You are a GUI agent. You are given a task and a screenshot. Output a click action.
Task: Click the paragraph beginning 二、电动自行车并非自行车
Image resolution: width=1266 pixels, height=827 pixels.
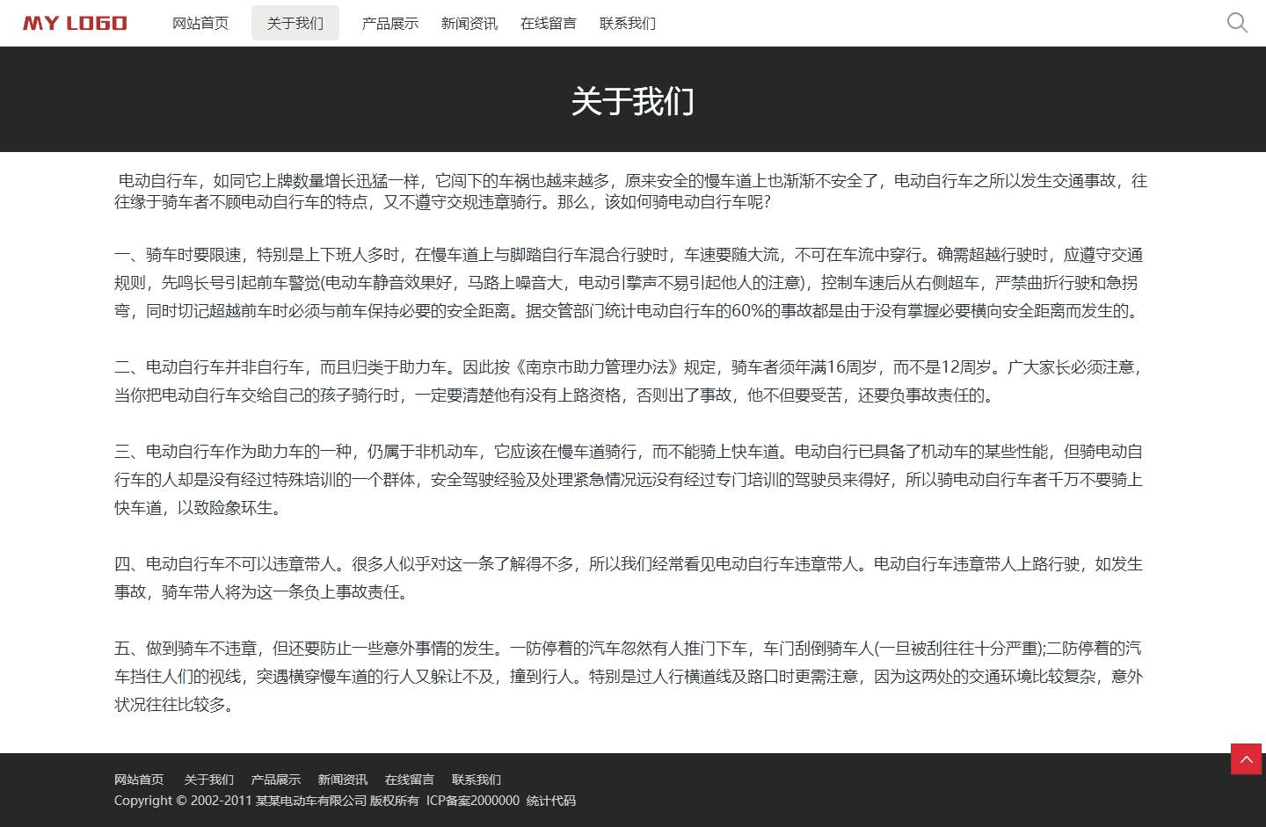(629, 381)
